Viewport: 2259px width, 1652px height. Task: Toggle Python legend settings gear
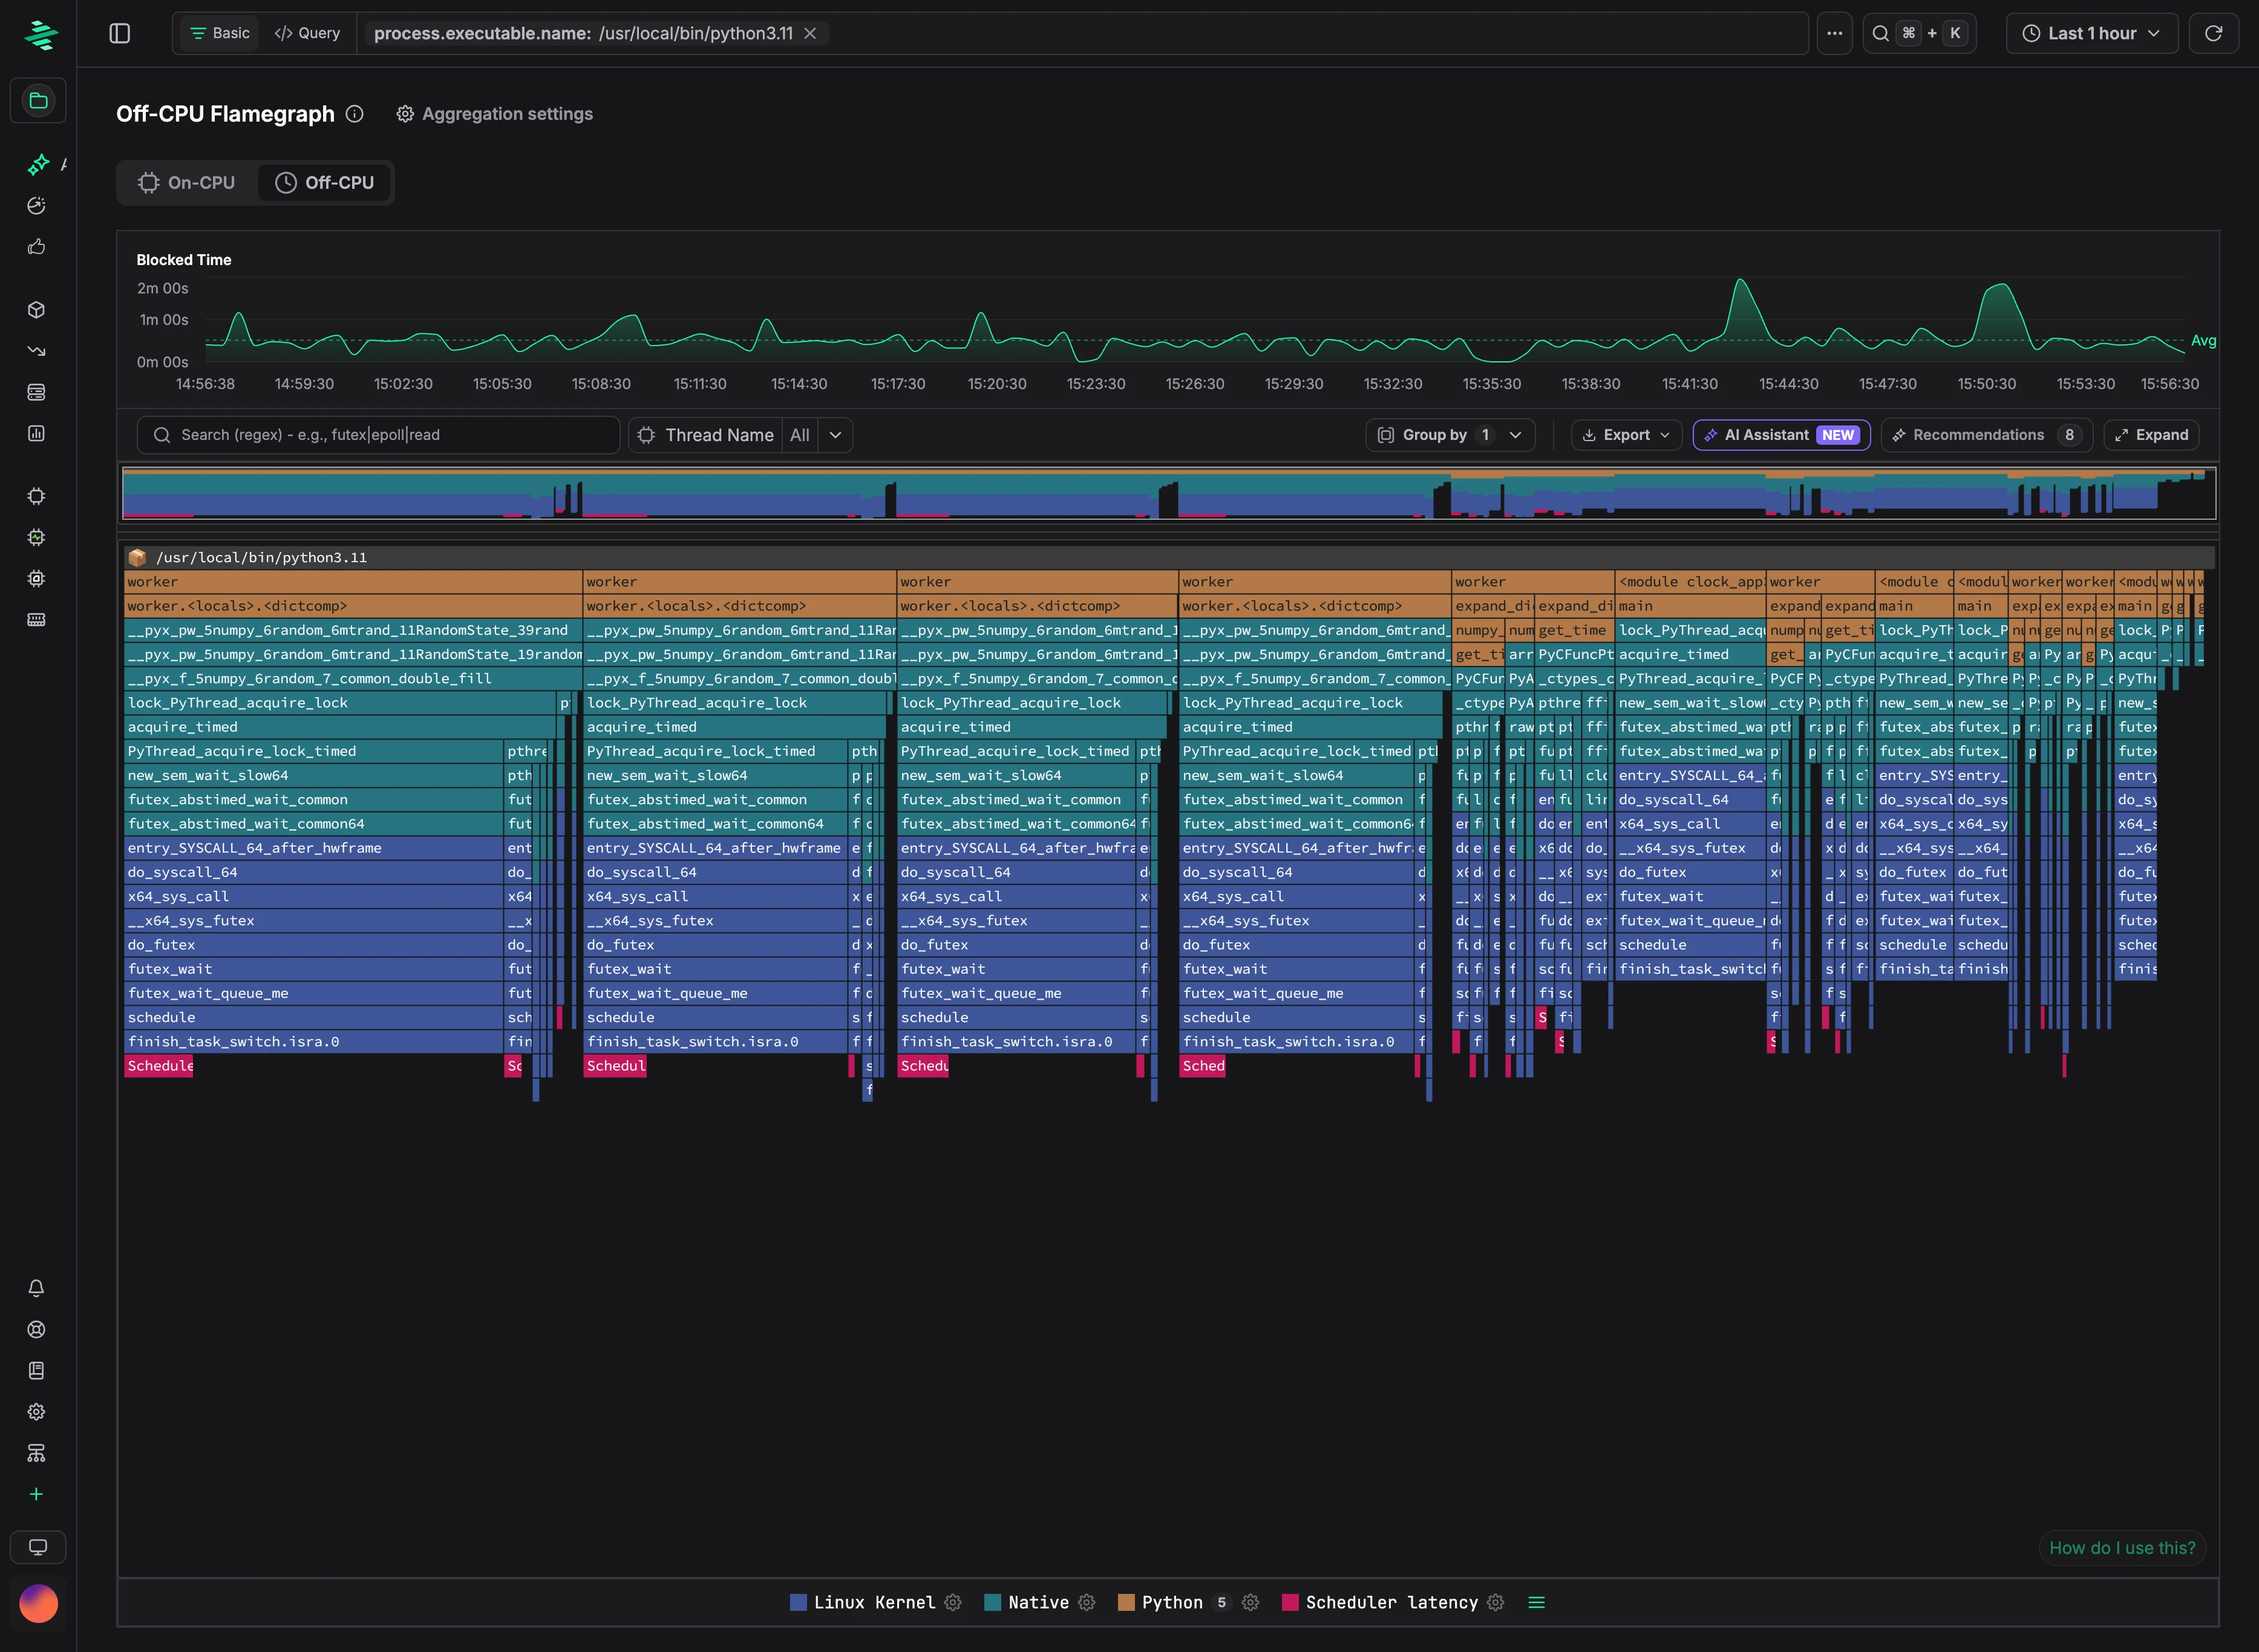click(1250, 1602)
